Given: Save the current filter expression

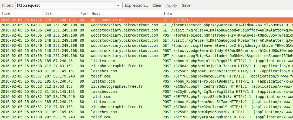Looking at the screenshot, I should [x=186, y=5].
